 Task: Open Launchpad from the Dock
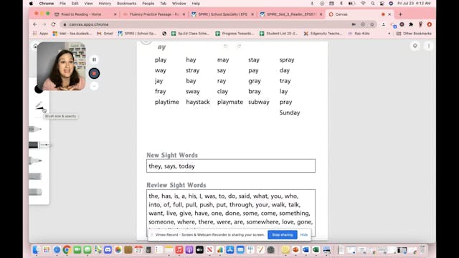(47, 250)
